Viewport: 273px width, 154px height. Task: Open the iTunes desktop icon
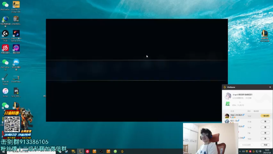pos(5,92)
